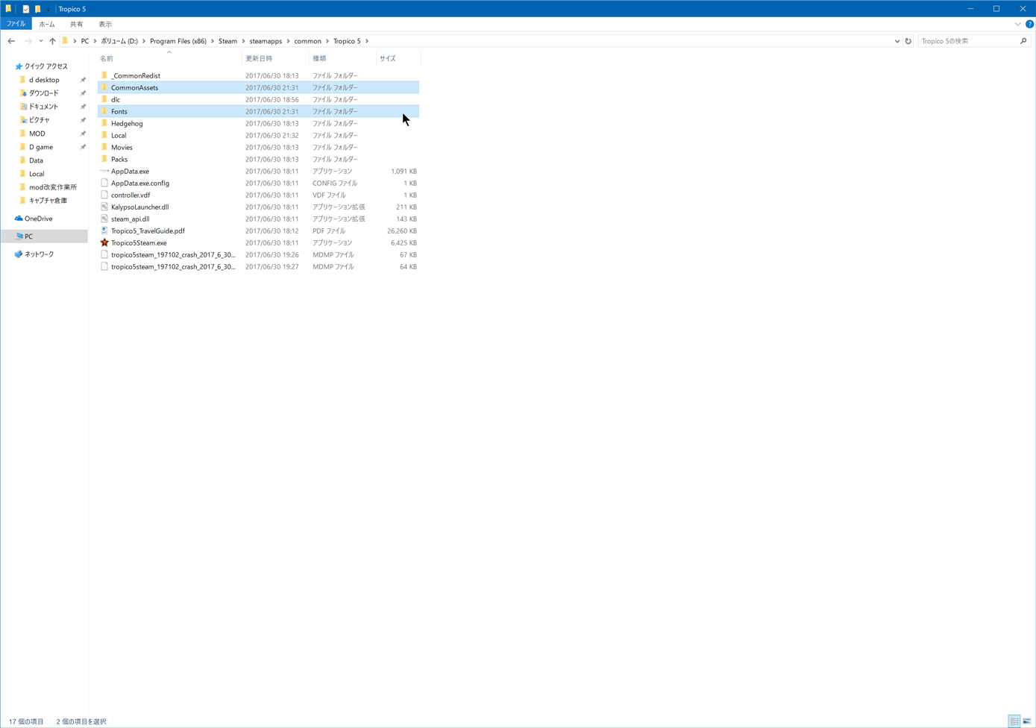Click steamapps in the breadcrumb path
Viewport: 1036px width, 728px height.
266,41
